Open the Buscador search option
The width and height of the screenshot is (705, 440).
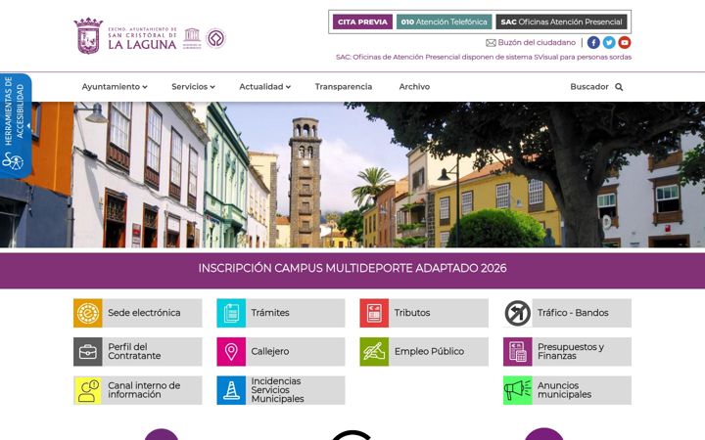tap(596, 87)
